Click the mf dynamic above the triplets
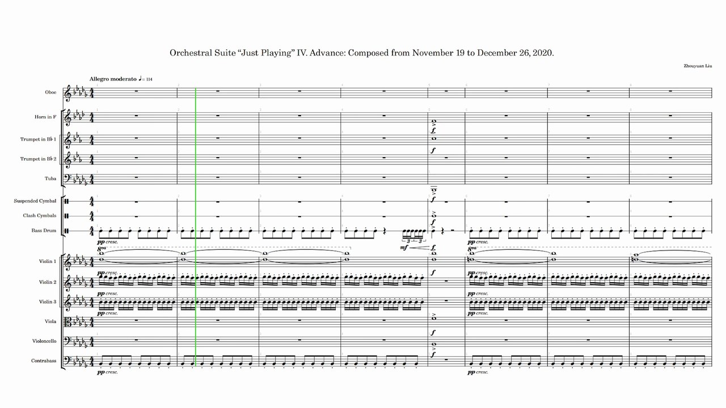 (x=406, y=248)
